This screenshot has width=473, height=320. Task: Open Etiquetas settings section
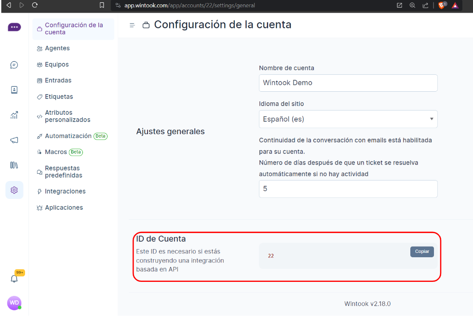click(x=59, y=97)
